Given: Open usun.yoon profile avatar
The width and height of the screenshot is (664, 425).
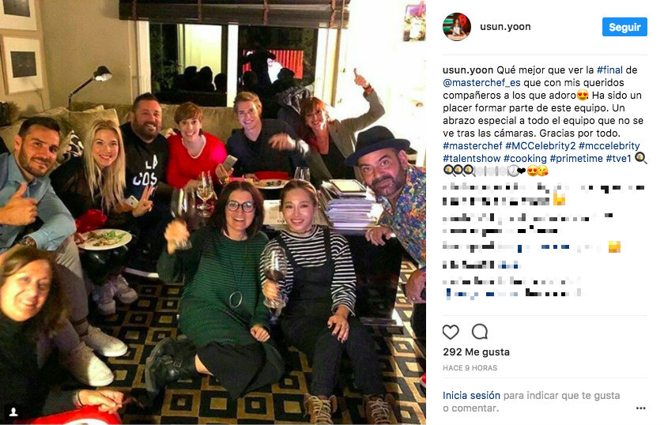Looking at the screenshot, I should [457, 27].
